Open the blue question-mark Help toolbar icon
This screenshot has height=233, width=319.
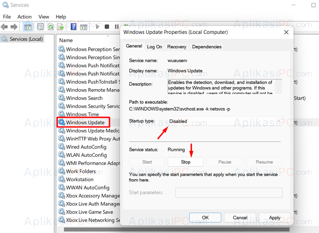tap(73, 26)
